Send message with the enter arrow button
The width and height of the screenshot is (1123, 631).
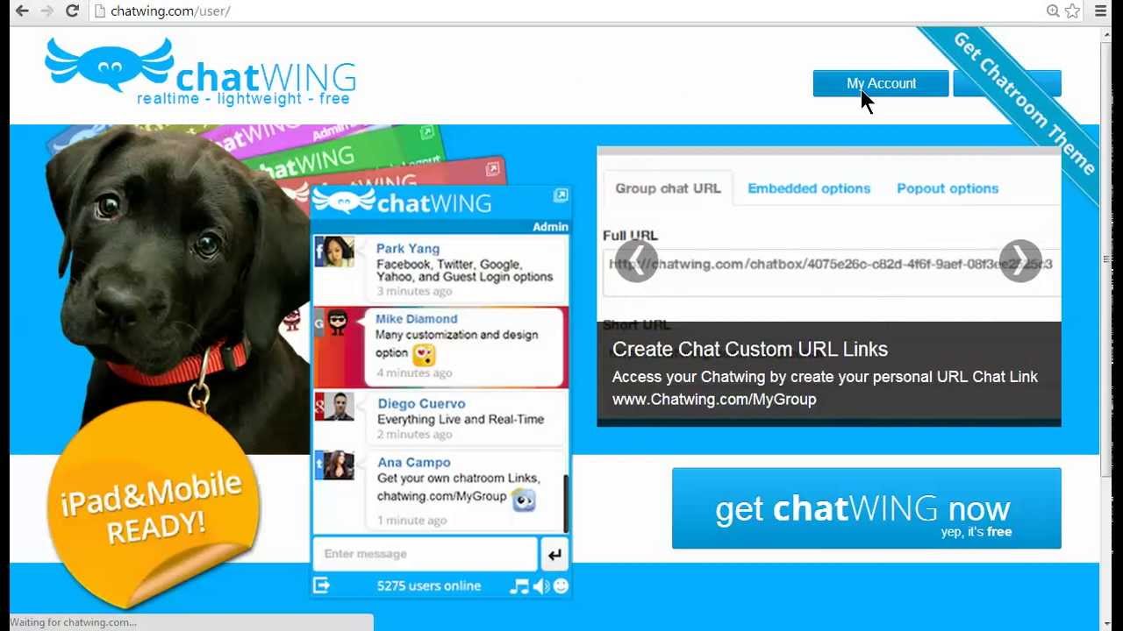[x=554, y=555]
